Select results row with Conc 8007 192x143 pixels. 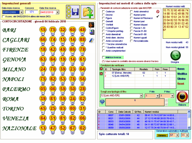click(x=142, y=115)
